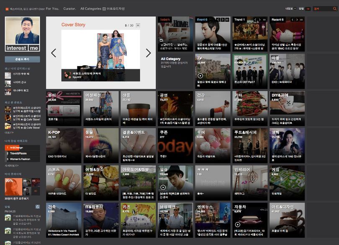Focus the orange search input field
Viewport: 339px width, 245px height.
tap(323, 9)
